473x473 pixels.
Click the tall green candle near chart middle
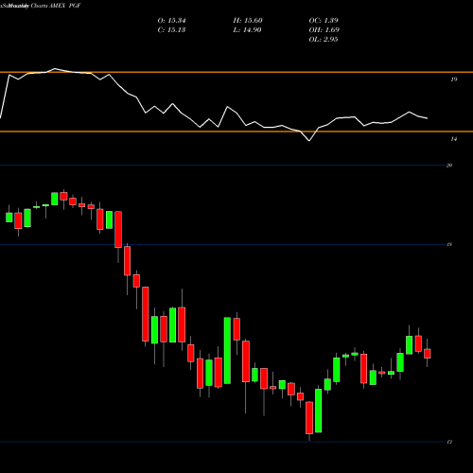pos(227,351)
